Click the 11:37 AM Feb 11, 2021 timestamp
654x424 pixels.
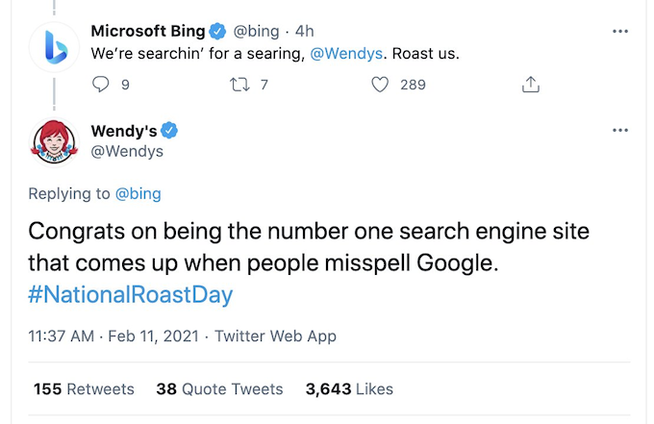113,337
